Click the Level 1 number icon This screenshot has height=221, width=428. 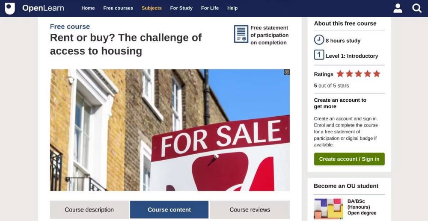(319, 55)
